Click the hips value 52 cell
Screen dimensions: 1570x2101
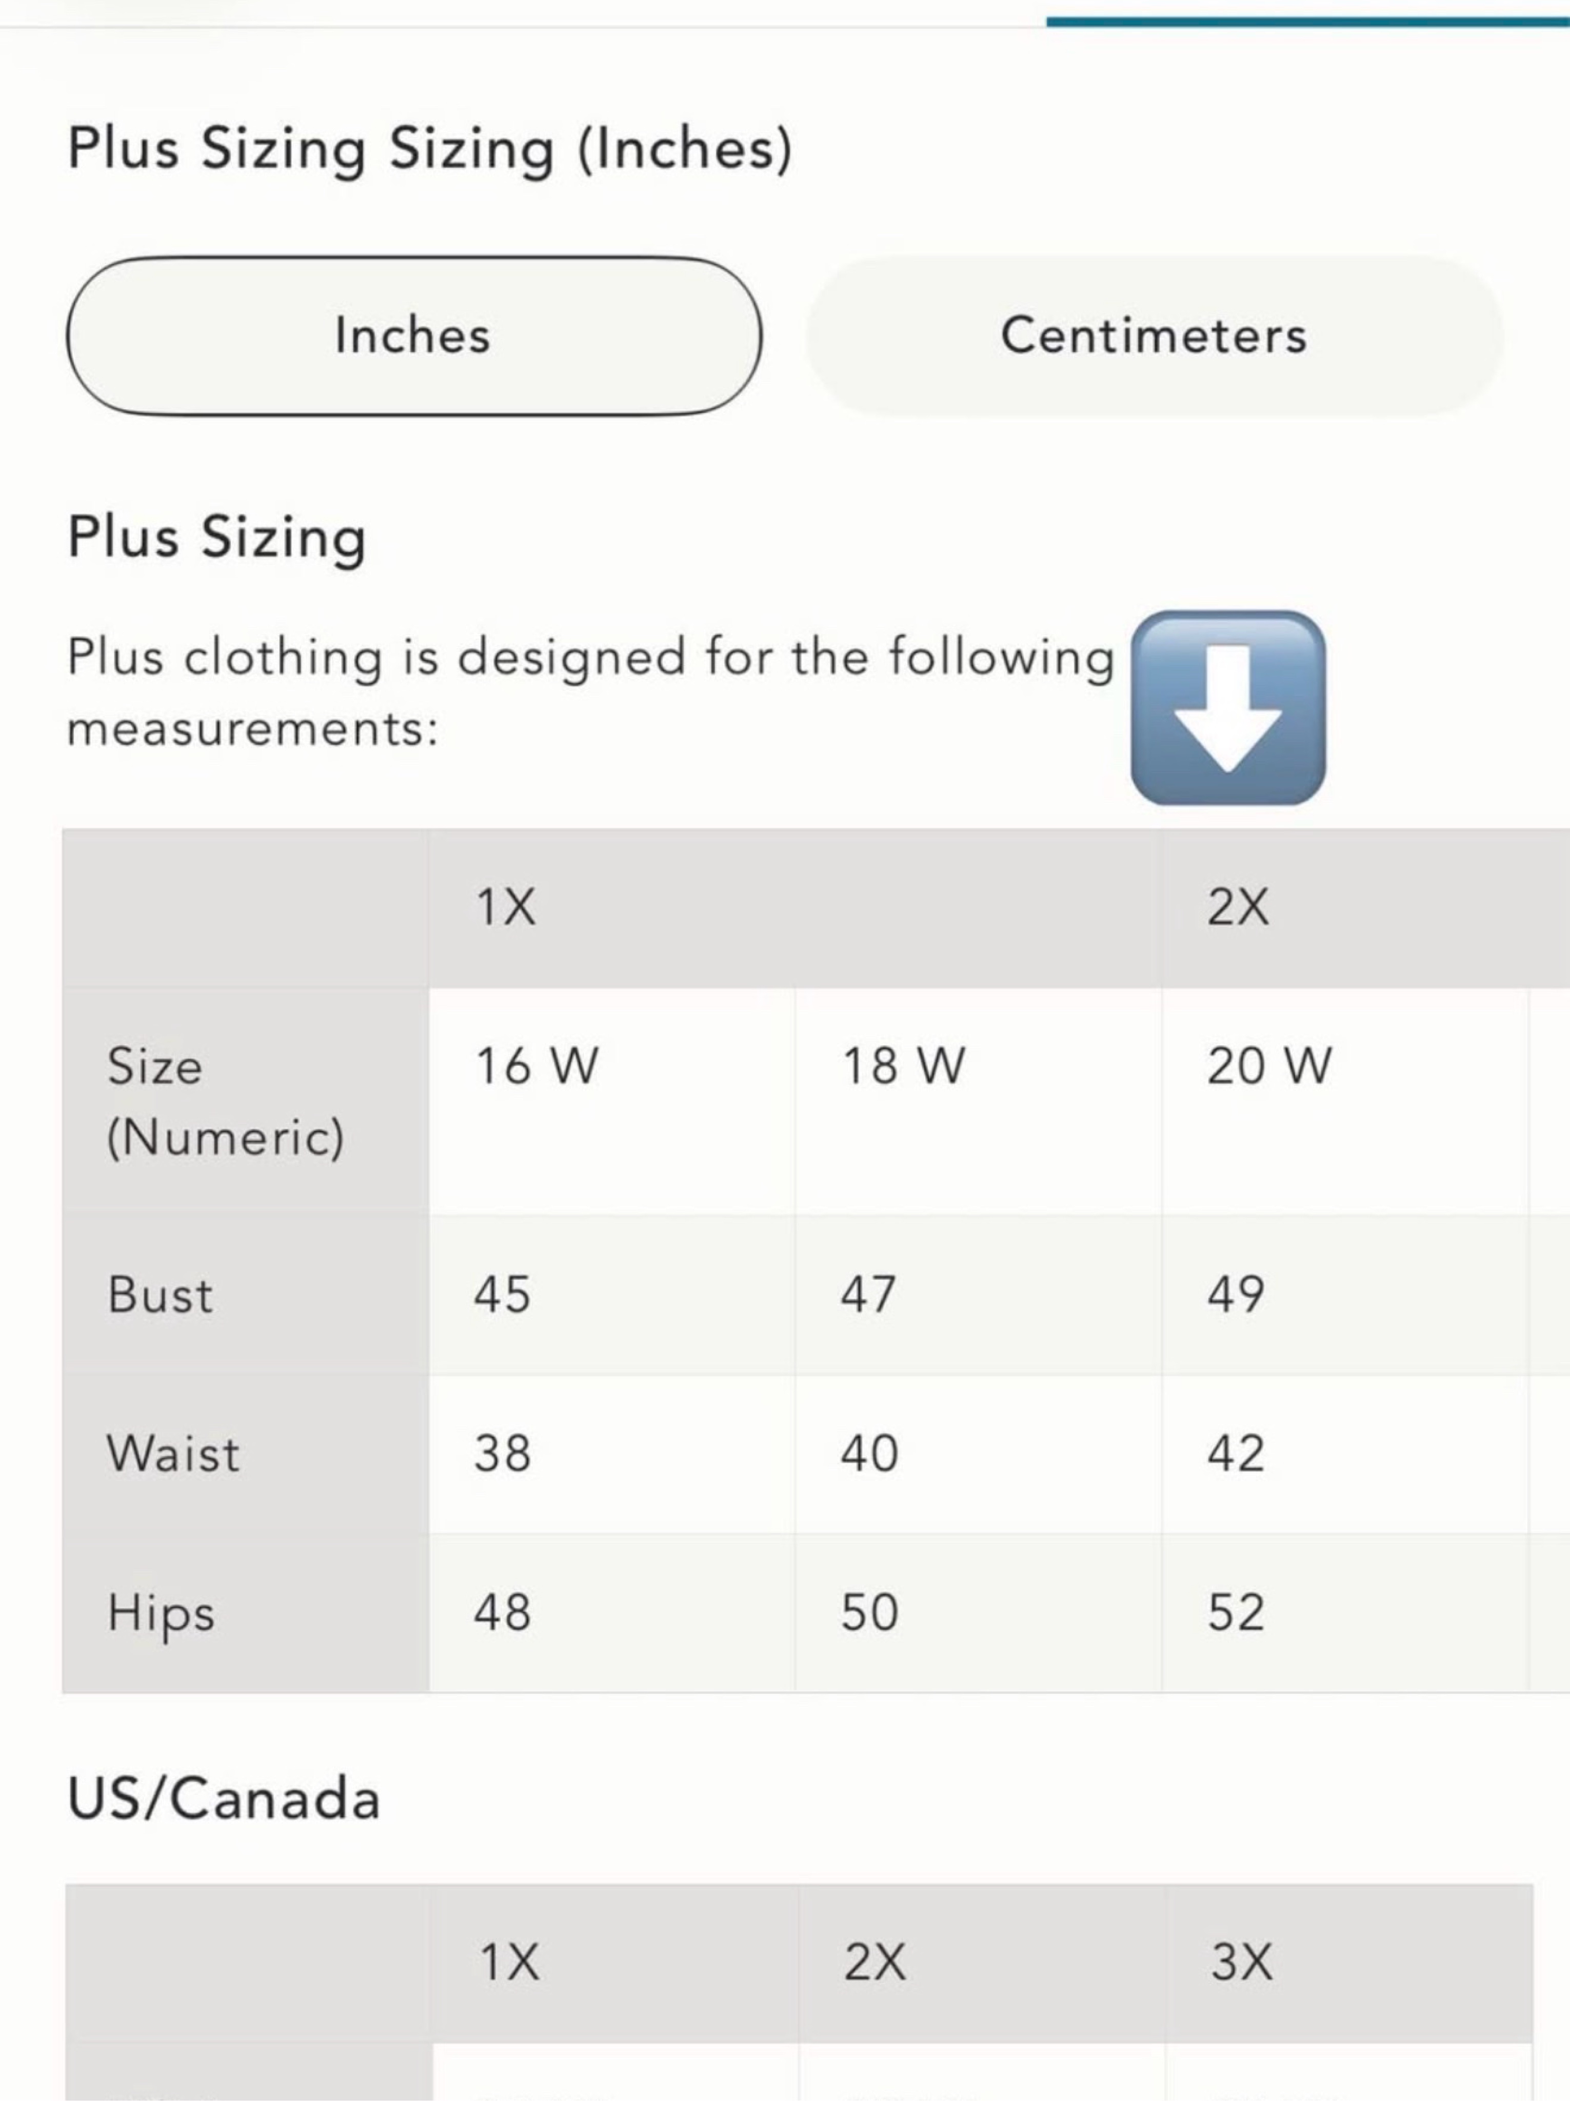click(1345, 1613)
